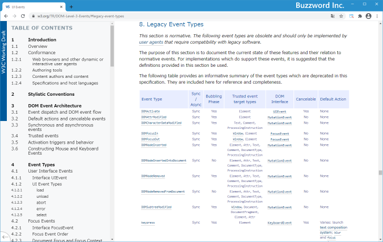Open the KeyboardEvent interface link
This screenshot has height=242, width=383.
click(280, 223)
